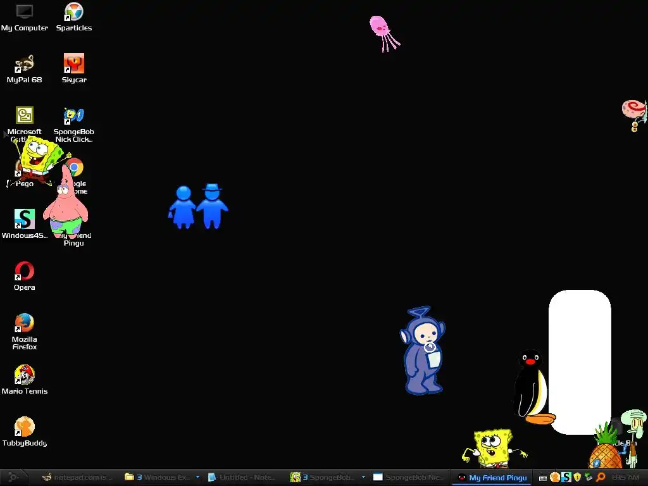This screenshot has height=486, width=648.
Task: Open the yellow shield security tray icon
Action: click(x=577, y=477)
